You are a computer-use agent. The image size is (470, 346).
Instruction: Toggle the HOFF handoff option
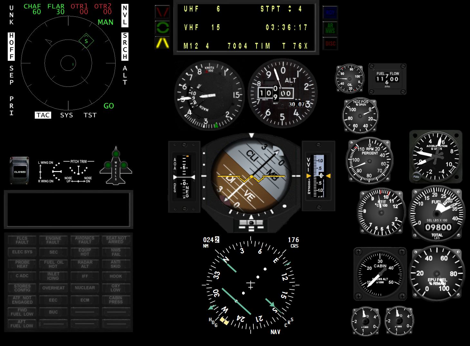click(x=12, y=46)
